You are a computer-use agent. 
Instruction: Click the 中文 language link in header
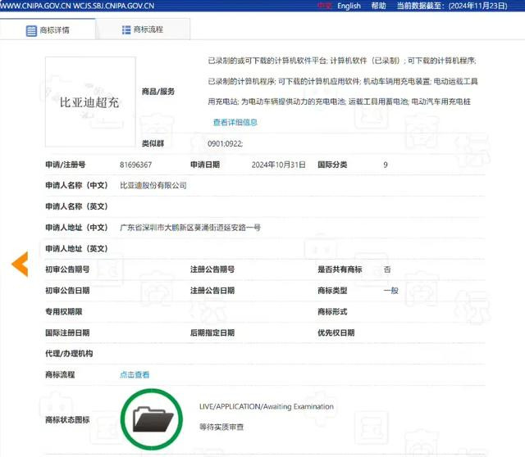tap(325, 6)
